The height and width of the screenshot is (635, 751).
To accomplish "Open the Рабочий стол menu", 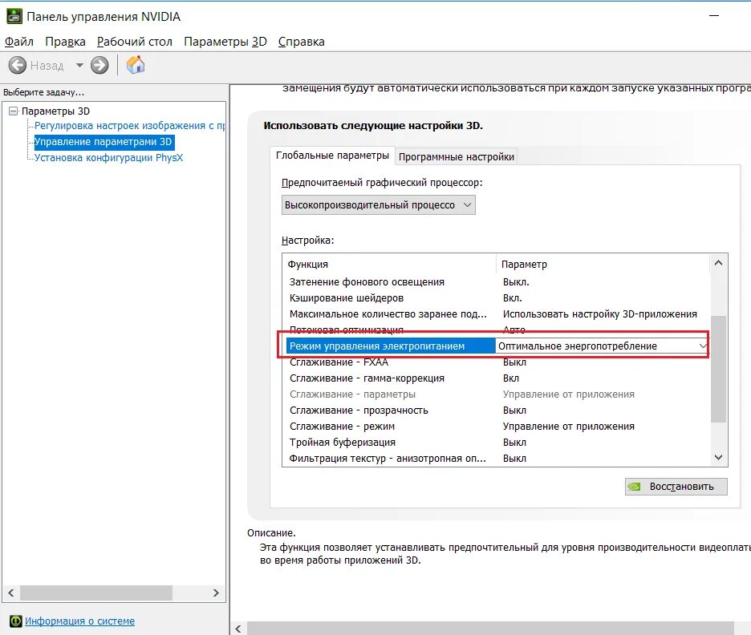I will pyautogui.click(x=135, y=42).
